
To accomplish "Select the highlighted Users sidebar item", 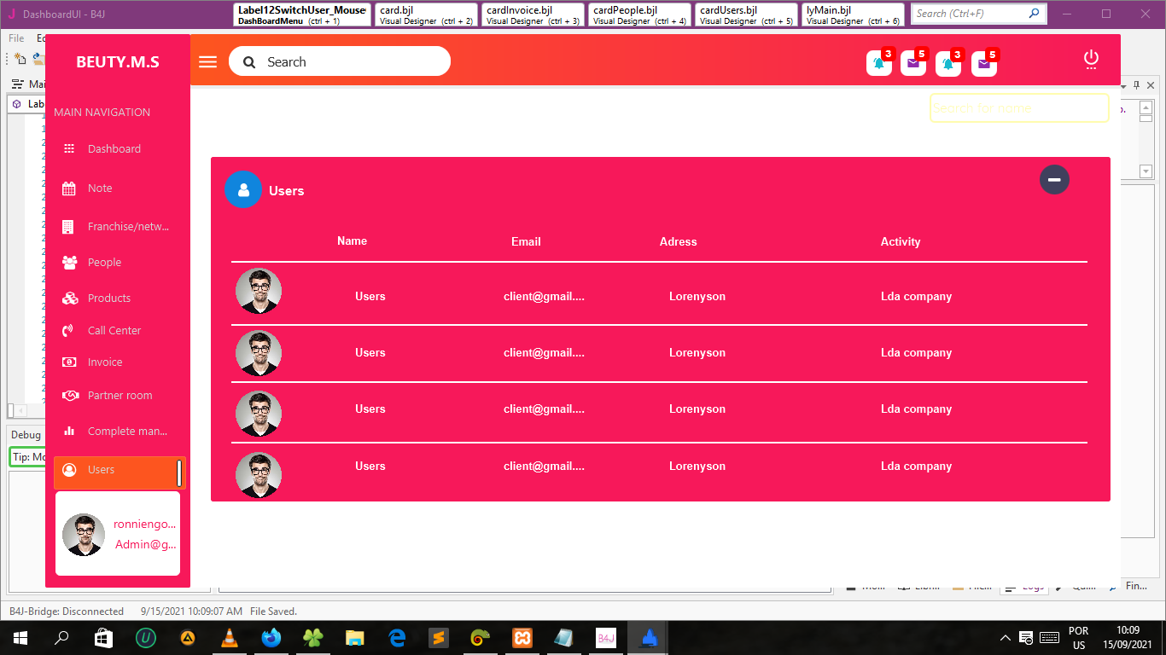I will [120, 472].
